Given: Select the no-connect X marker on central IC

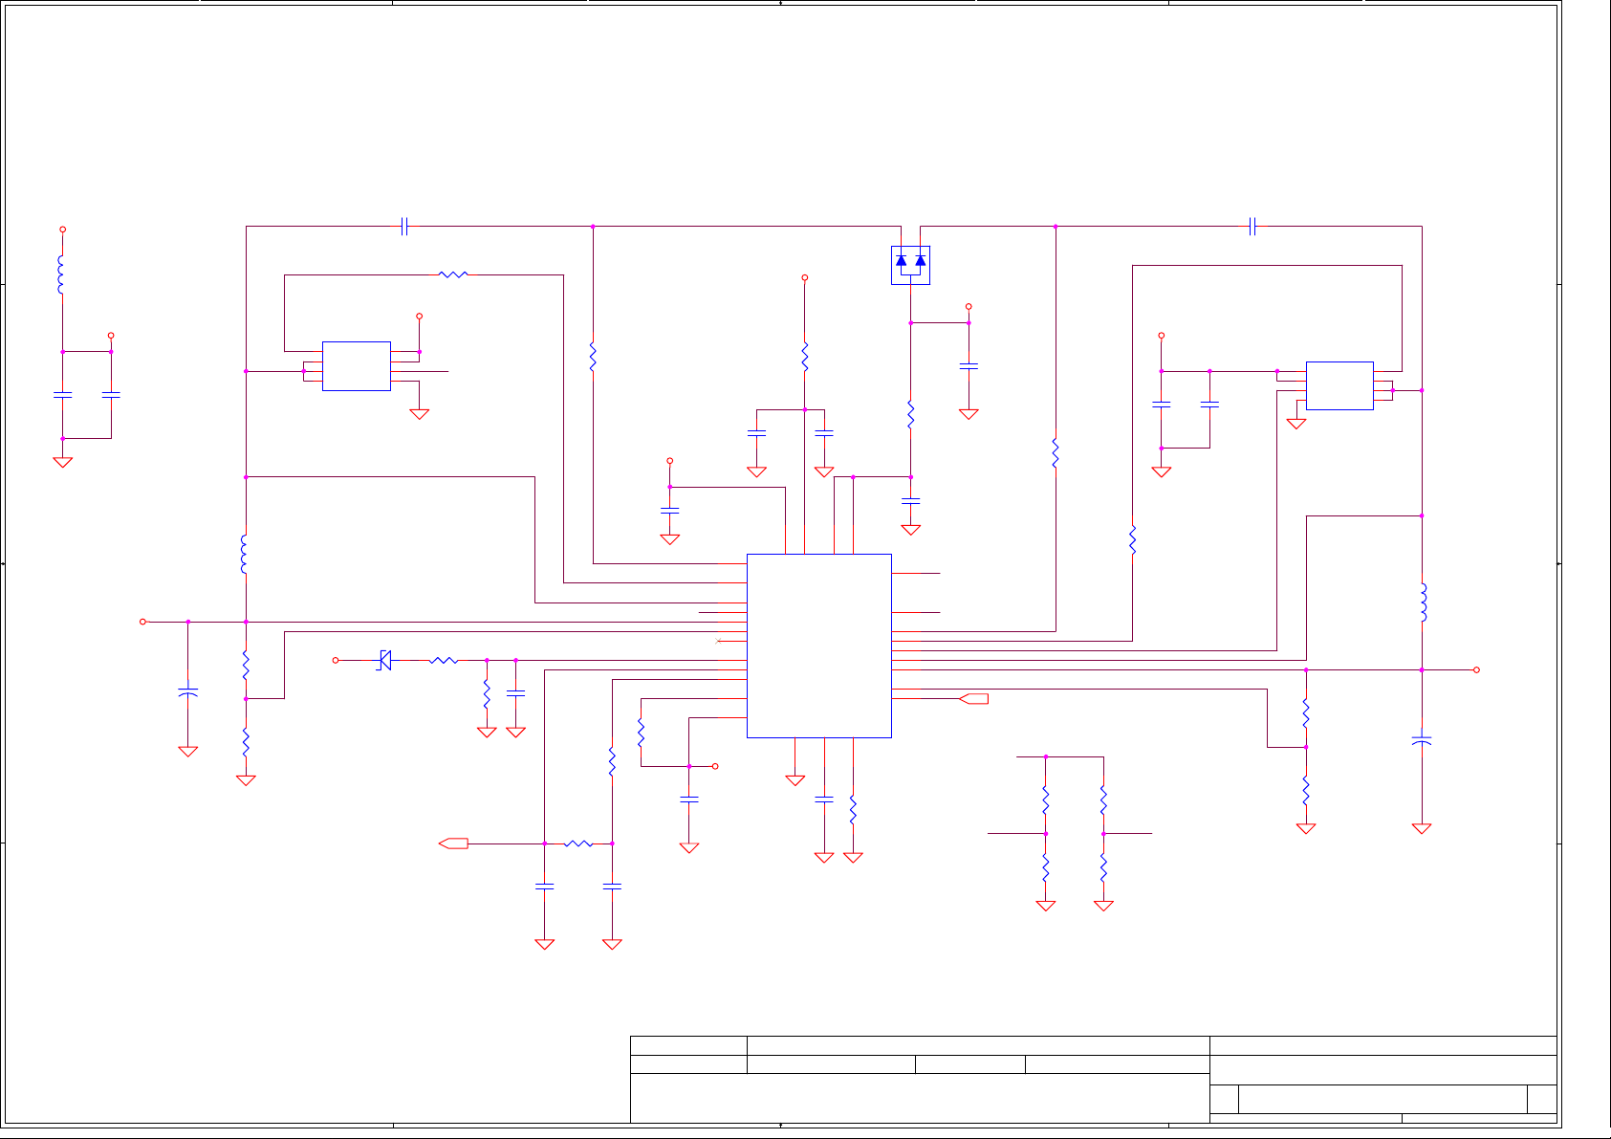Looking at the screenshot, I should click(x=718, y=641).
